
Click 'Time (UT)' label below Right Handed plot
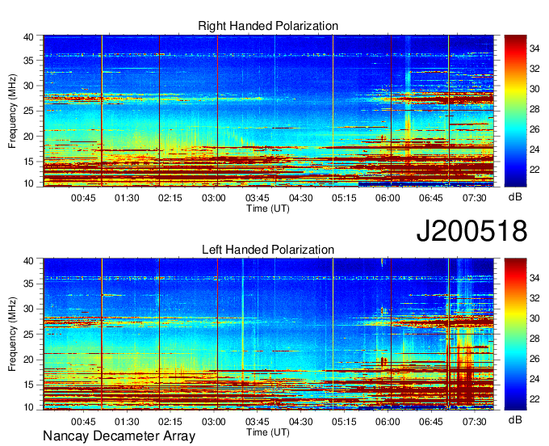click(x=268, y=208)
